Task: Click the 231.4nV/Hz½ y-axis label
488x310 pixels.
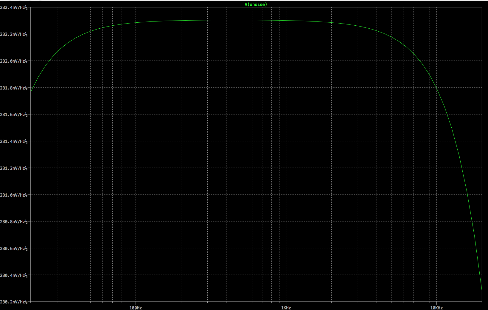Action: click(x=14, y=141)
